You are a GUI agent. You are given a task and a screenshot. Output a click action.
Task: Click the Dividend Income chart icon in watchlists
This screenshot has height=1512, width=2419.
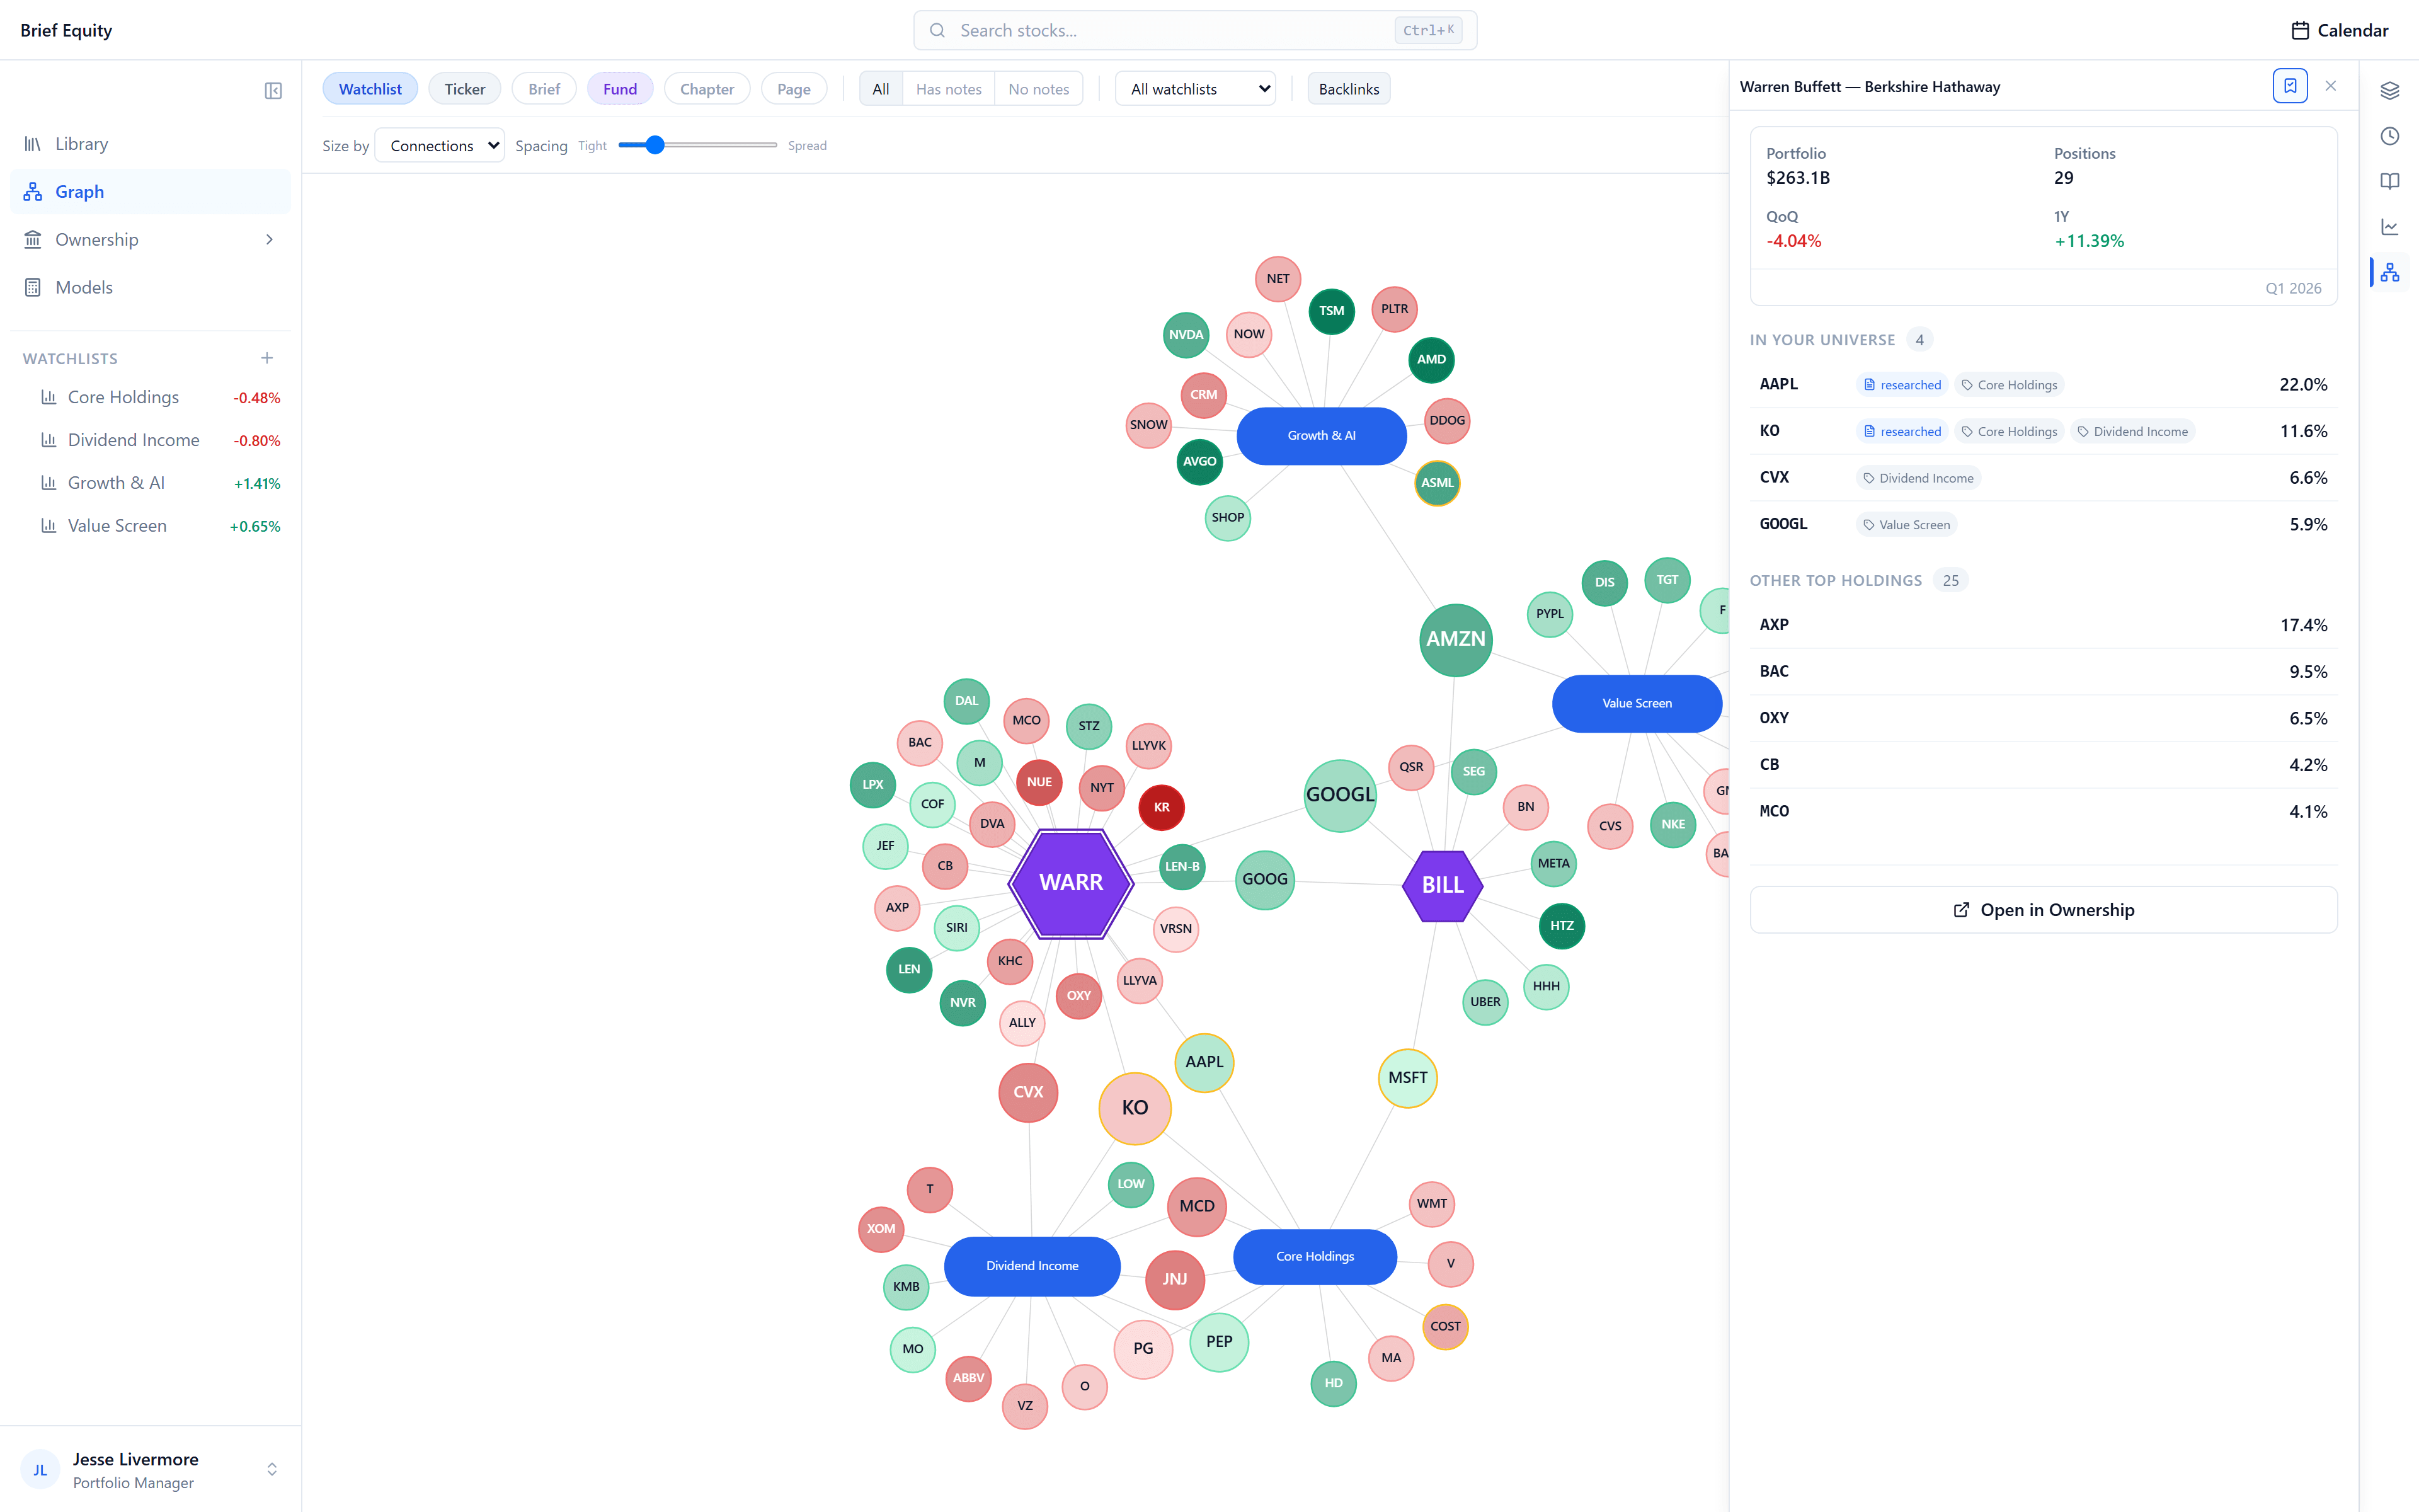[48, 440]
